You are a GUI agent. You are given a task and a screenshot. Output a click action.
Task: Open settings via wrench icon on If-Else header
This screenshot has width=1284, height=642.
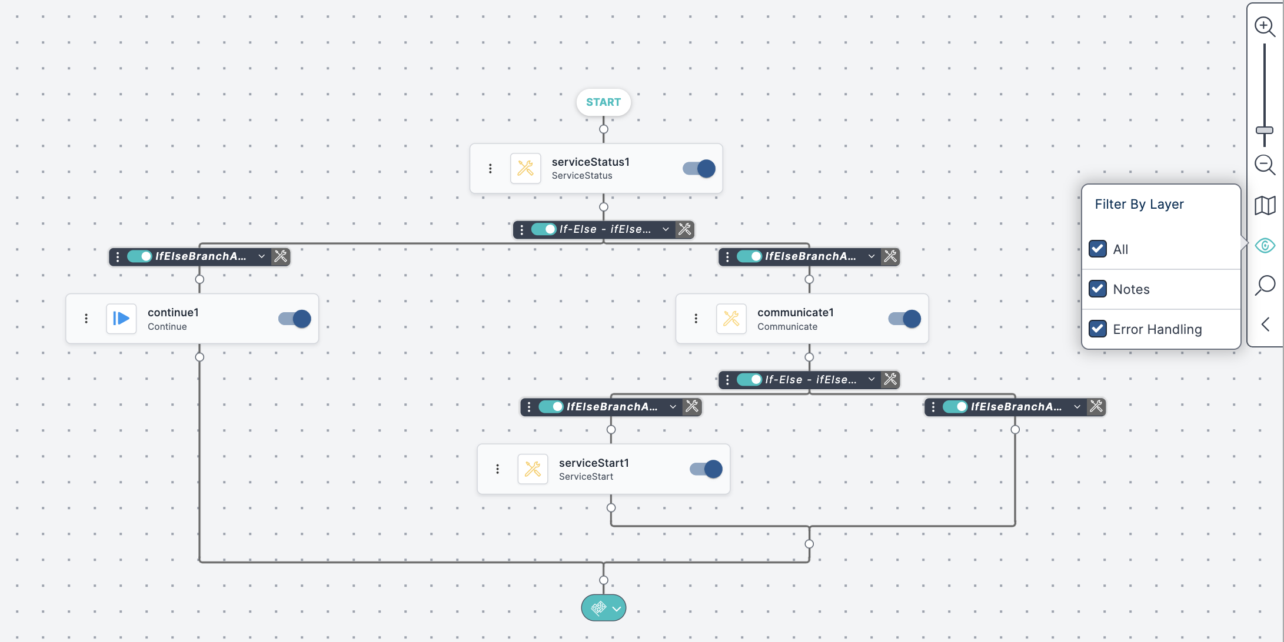coord(684,229)
